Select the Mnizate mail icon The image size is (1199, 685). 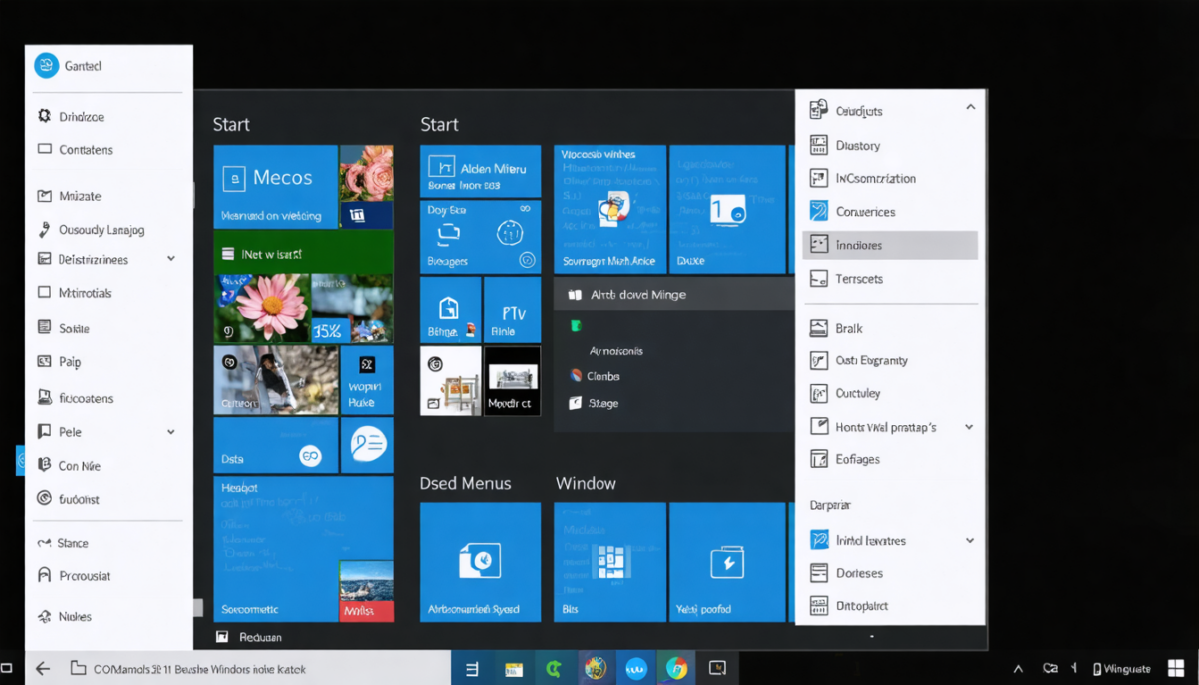(x=44, y=196)
